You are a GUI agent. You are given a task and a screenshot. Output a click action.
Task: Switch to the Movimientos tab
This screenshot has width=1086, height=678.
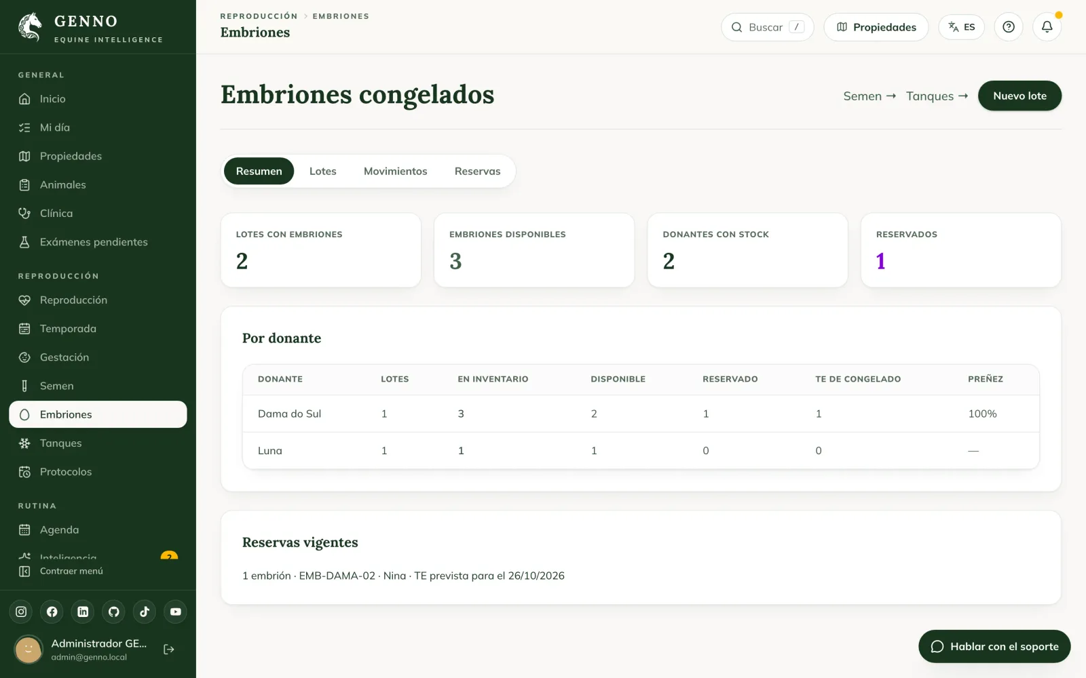click(396, 171)
